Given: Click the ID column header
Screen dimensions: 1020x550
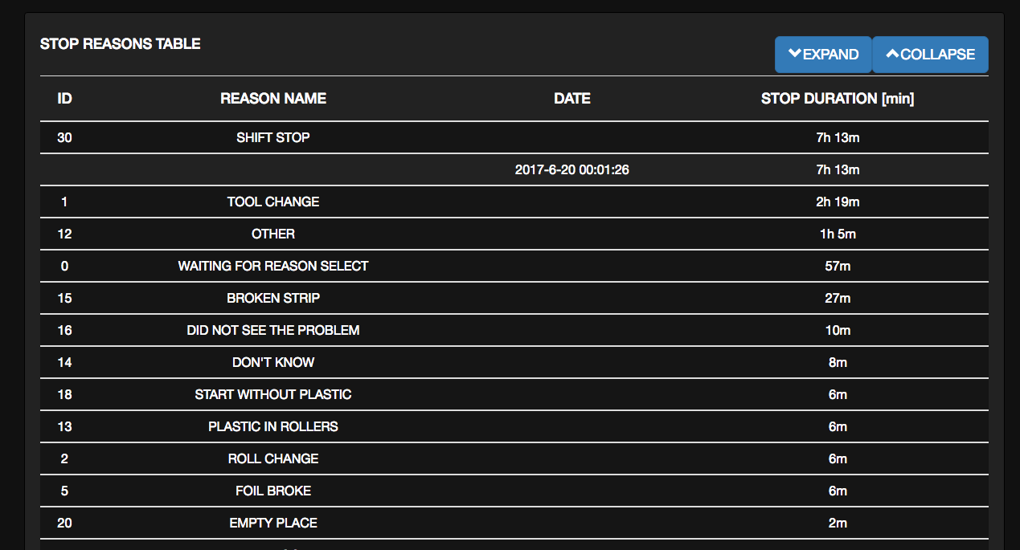Looking at the screenshot, I should coord(64,99).
